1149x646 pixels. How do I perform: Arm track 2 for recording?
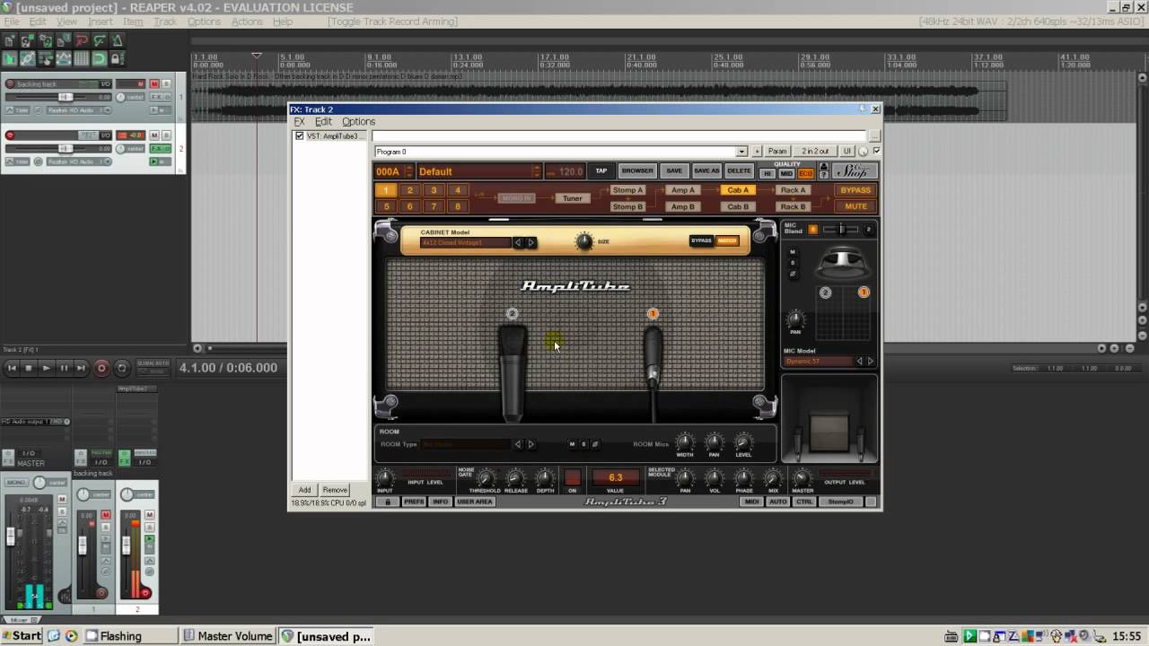[10, 135]
